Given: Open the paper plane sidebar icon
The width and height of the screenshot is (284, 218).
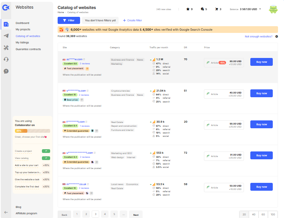Looking at the screenshot, I should click(x=6, y=36).
